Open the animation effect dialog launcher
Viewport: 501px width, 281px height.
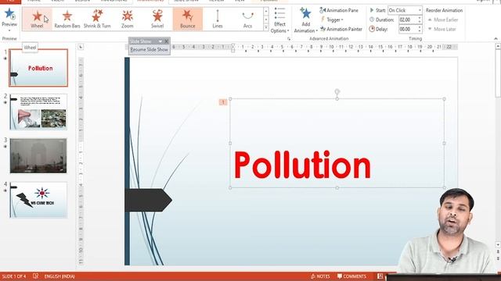289,38
